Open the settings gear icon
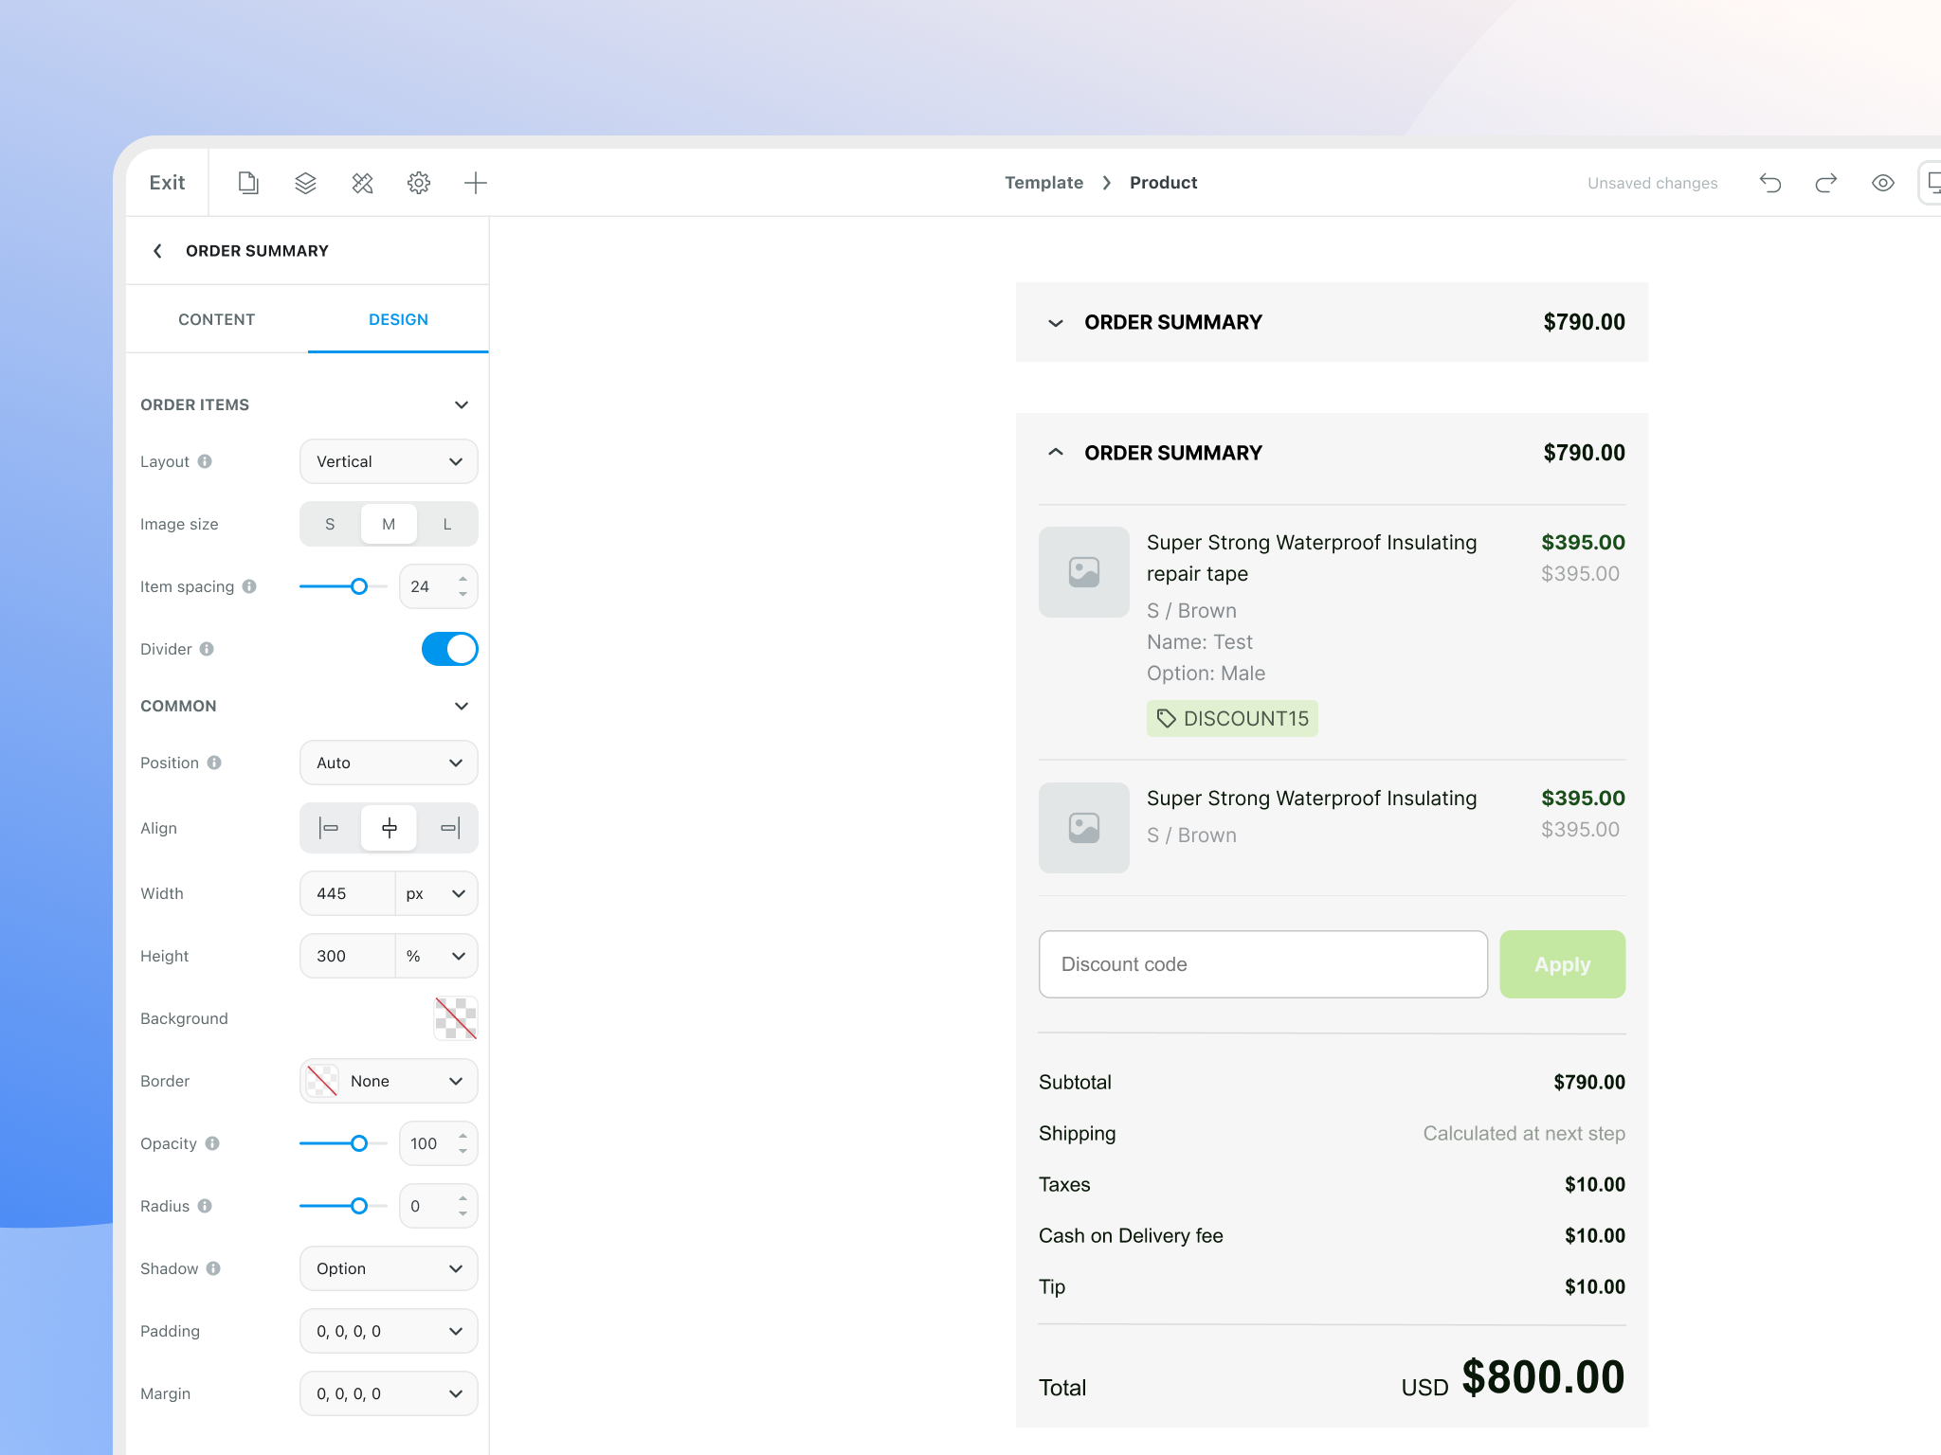This screenshot has width=1941, height=1455. pos(419,183)
